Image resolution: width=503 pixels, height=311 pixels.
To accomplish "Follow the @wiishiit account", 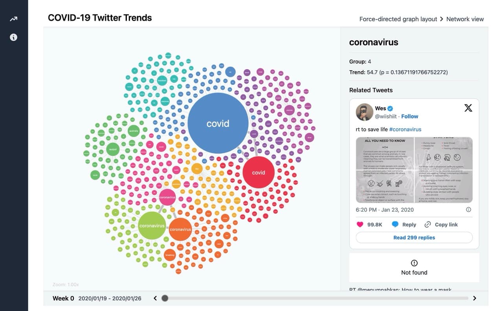I will tap(409, 116).
